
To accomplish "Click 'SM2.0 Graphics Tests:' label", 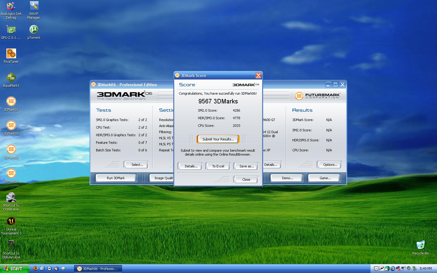I will [112, 120].
